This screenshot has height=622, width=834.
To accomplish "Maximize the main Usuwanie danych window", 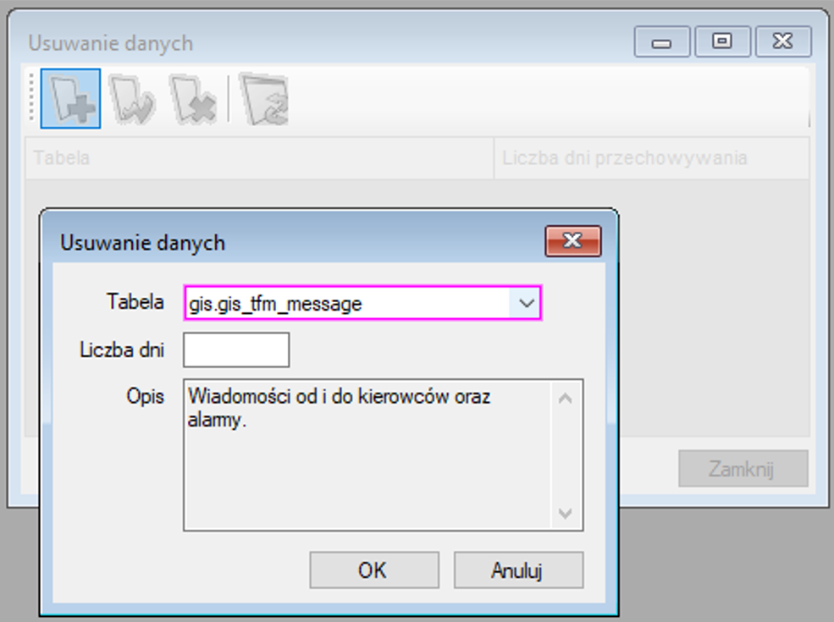I will point(722,41).
